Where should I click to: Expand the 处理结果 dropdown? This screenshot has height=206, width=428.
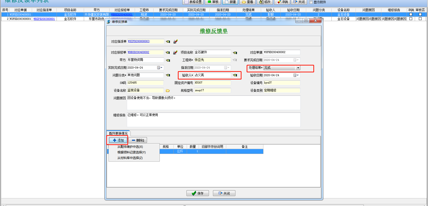(x=298, y=68)
